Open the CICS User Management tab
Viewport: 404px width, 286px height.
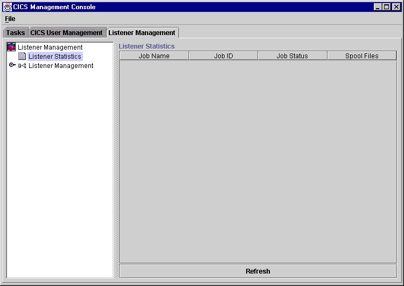pyautogui.click(x=66, y=33)
